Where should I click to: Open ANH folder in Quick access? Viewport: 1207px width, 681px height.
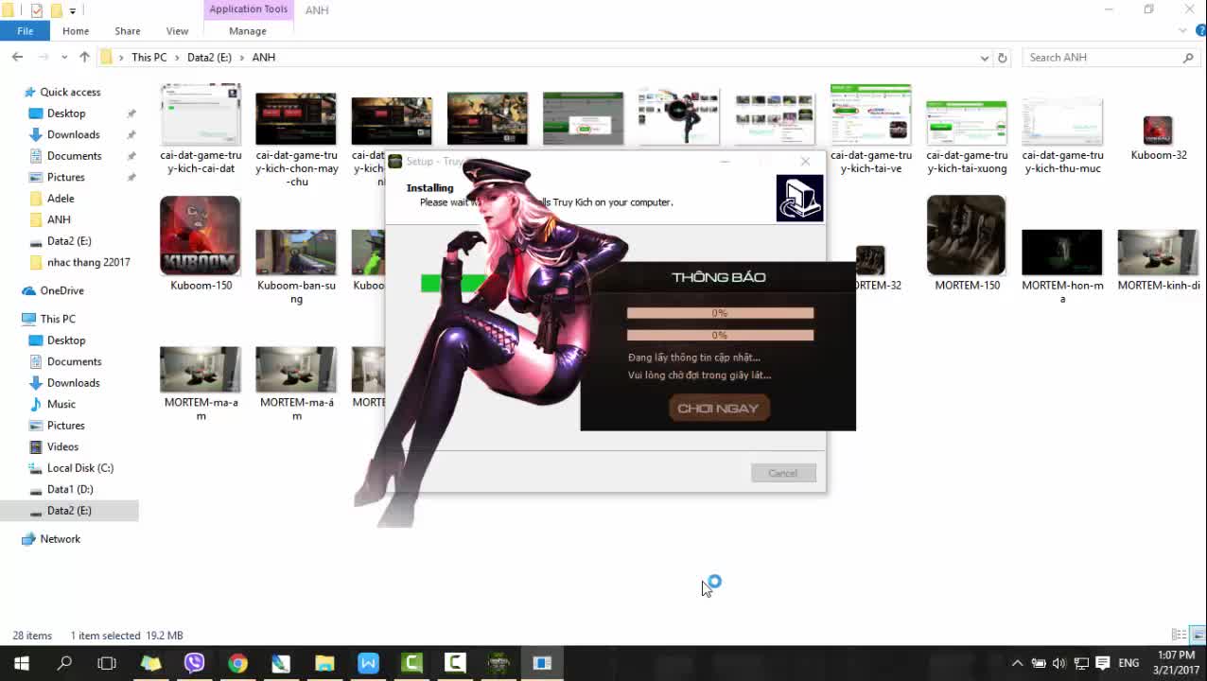[x=59, y=219]
